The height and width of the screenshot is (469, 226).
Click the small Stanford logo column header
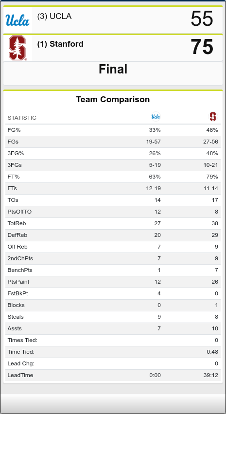coord(213,117)
